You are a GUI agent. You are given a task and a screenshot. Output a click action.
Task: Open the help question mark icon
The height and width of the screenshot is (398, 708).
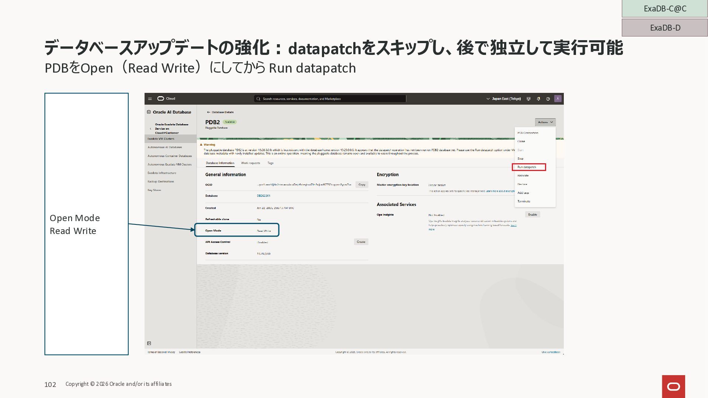pyautogui.click(x=548, y=99)
